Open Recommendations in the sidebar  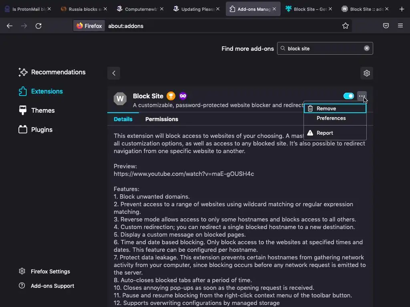52,72
